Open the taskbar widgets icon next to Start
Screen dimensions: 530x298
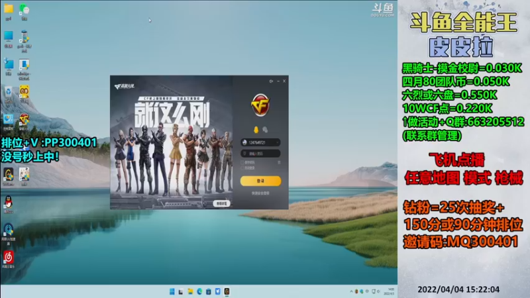point(181,291)
